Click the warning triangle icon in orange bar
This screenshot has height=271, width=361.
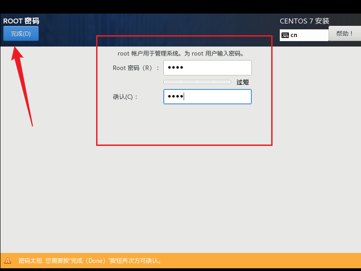8,261
